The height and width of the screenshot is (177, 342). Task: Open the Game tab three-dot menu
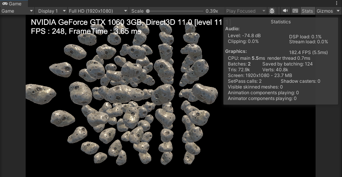tap(337, 3)
